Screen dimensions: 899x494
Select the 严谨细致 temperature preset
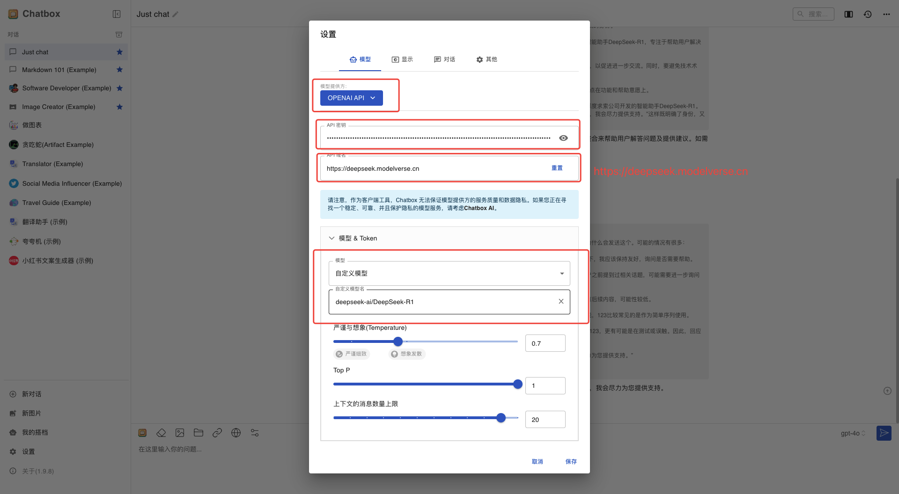pyautogui.click(x=351, y=354)
